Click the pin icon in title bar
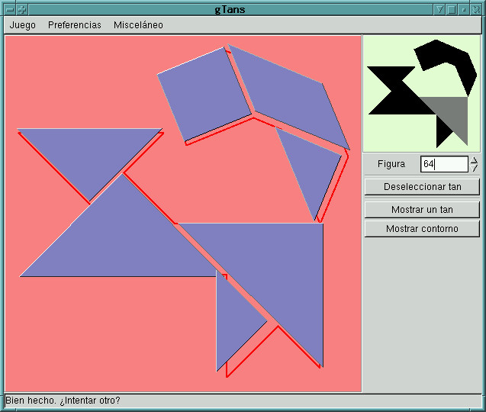Image resolution: width=486 pixels, height=412 pixels. [21, 10]
